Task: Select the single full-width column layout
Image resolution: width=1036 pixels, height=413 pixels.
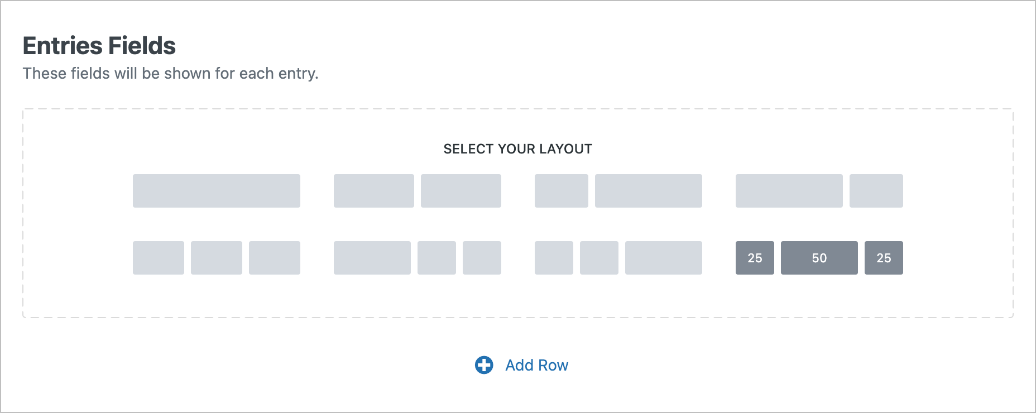Action: [x=216, y=191]
